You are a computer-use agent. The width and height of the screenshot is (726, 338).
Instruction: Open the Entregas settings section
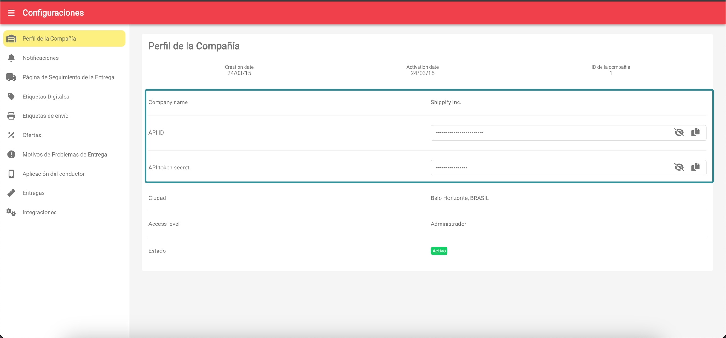click(x=33, y=193)
